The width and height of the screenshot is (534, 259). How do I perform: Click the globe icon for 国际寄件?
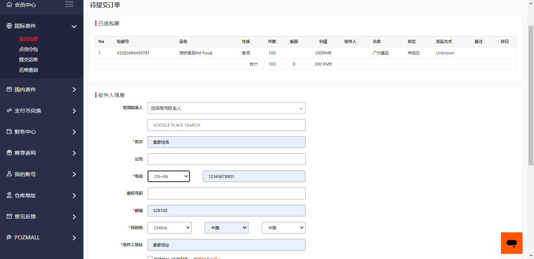click(x=9, y=26)
